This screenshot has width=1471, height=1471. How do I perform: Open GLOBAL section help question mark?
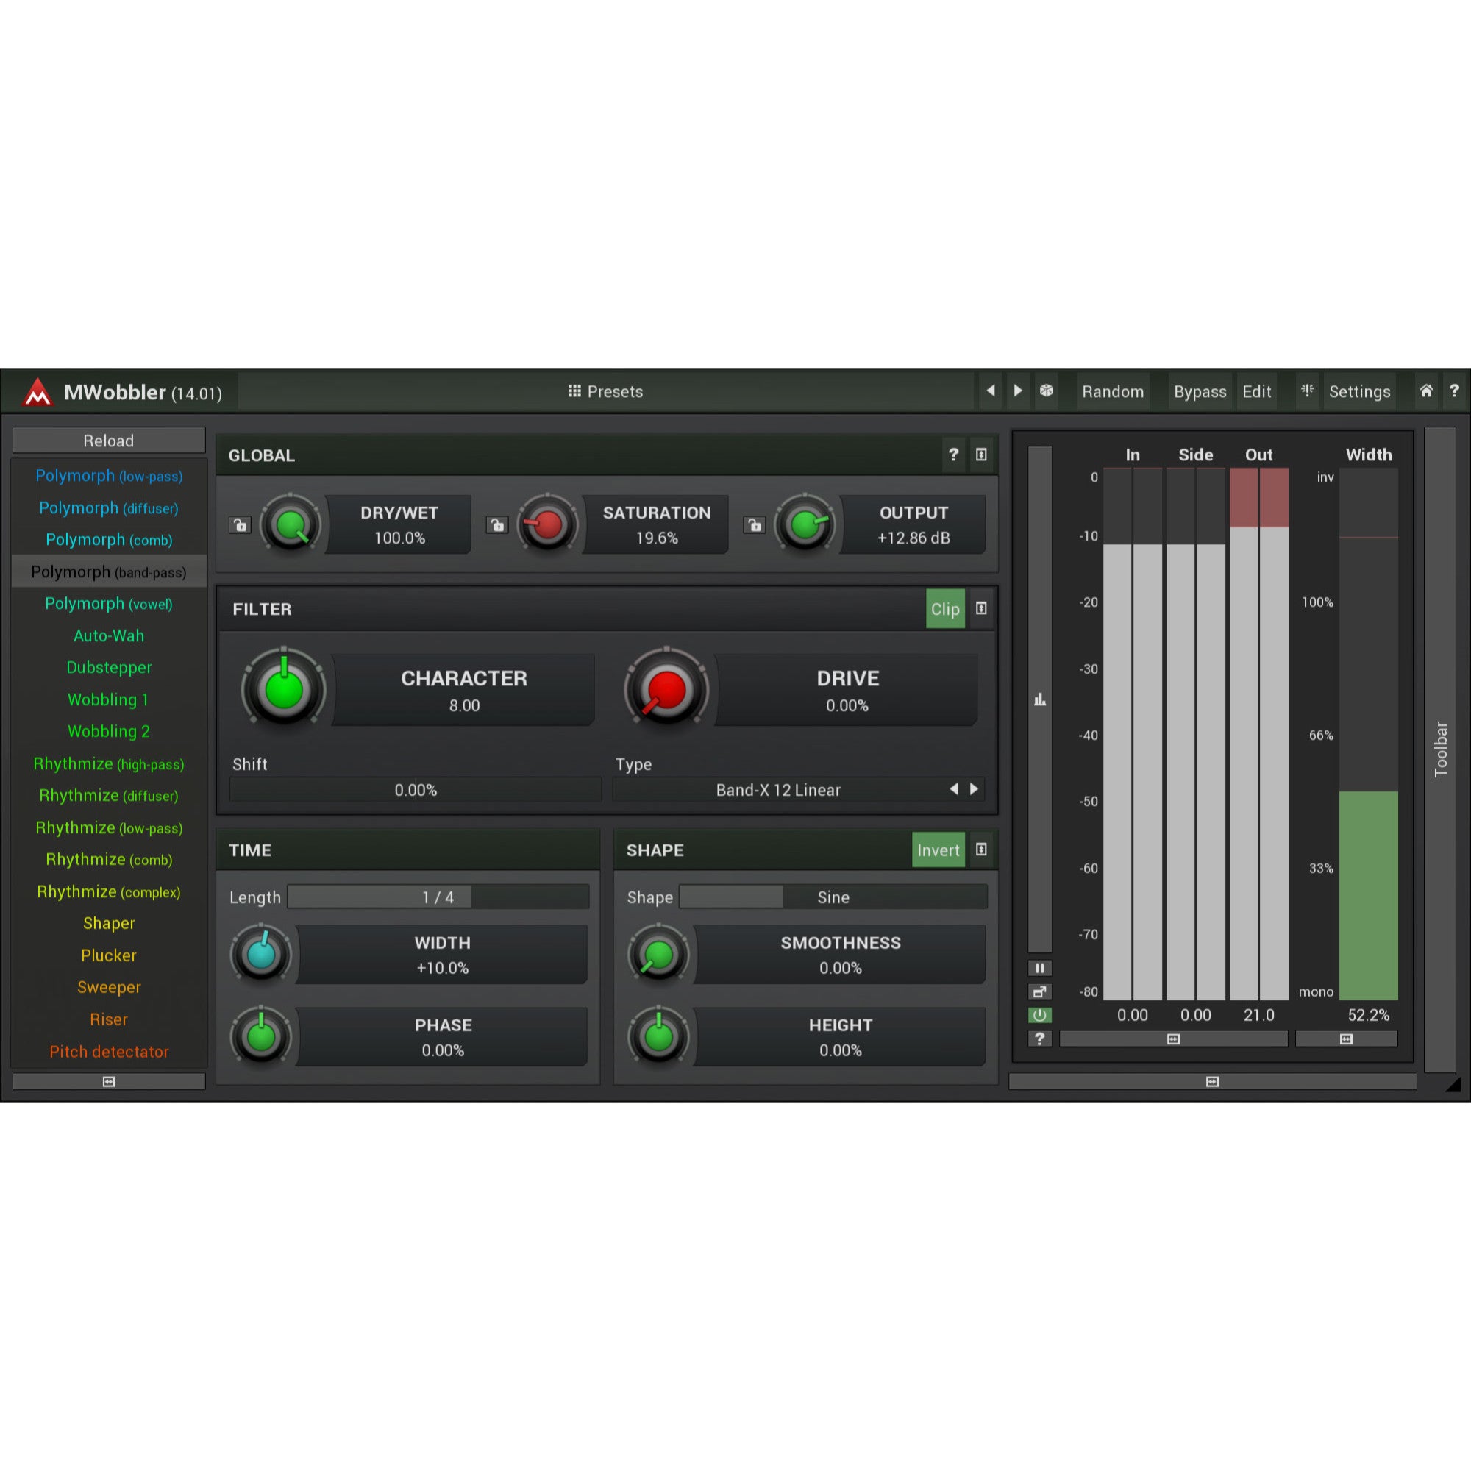point(953,455)
